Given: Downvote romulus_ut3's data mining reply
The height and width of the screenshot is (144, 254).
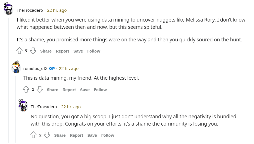Looking at the screenshot, I should [40, 89].
